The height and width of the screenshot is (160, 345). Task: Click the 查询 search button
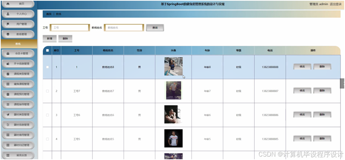pos(155,28)
